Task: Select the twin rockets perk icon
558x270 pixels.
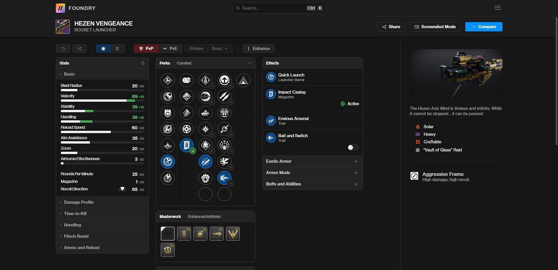Action: pyautogui.click(x=224, y=96)
